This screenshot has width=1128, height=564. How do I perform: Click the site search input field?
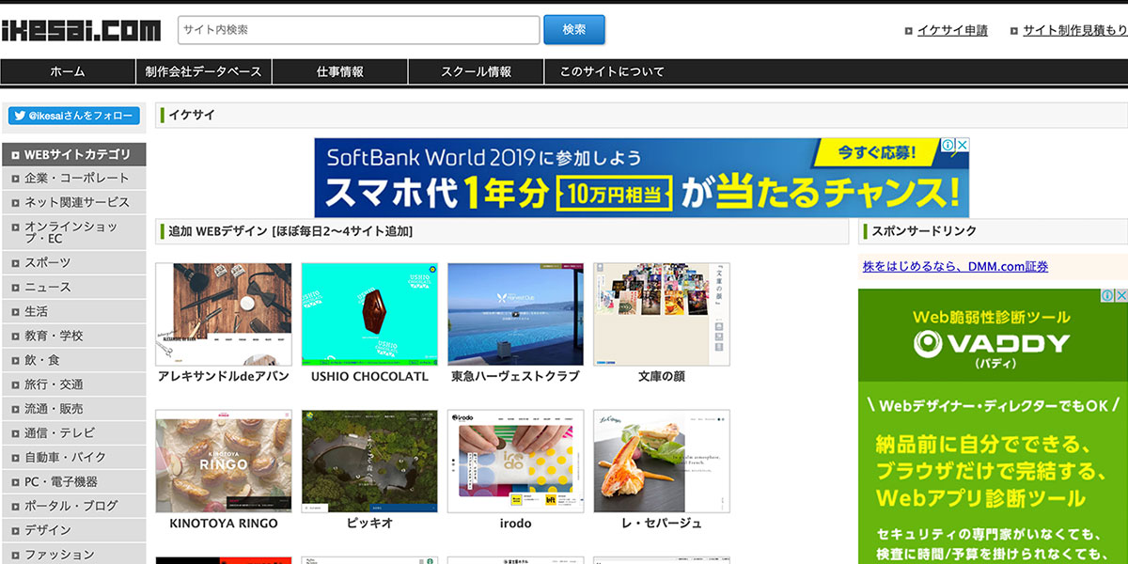click(x=359, y=30)
